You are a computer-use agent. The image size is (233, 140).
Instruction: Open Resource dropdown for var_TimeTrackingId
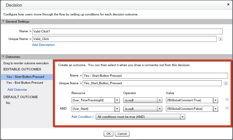[x=117, y=100]
